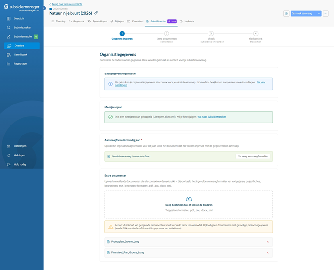
Task: Open the more options ellipsis button
Action: 325,14
